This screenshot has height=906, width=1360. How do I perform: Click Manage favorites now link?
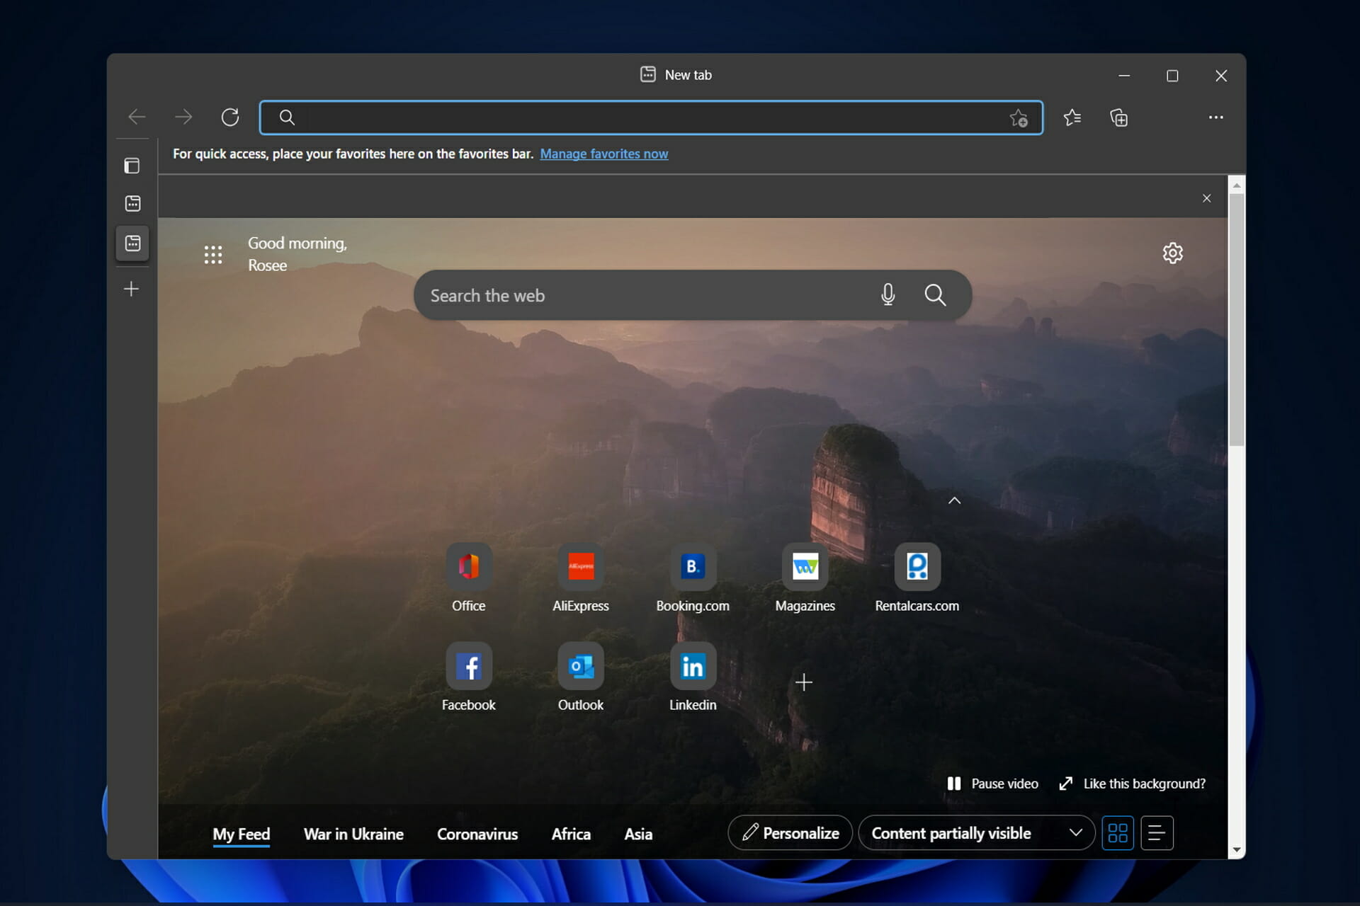pyautogui.click(x=604, y=154)
